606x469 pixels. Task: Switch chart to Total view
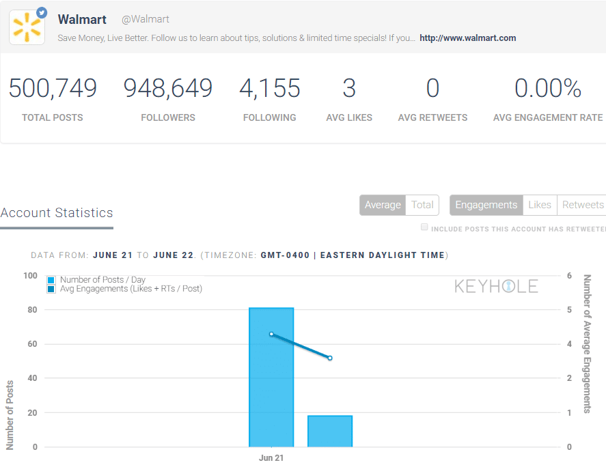422,205
